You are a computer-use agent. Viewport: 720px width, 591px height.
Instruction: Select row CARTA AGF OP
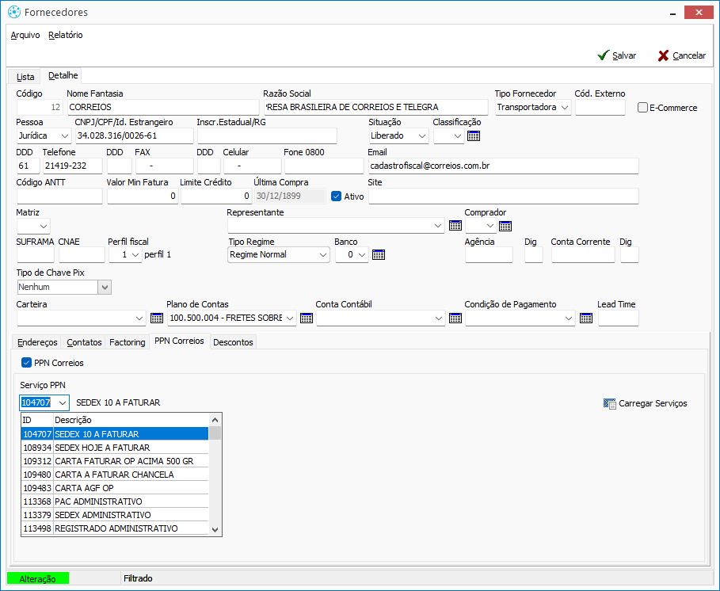click(115, 488)
